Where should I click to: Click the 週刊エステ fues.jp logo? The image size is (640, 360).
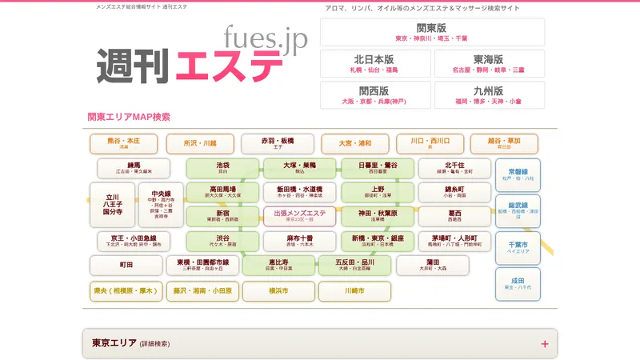click(x=202, y=55)
